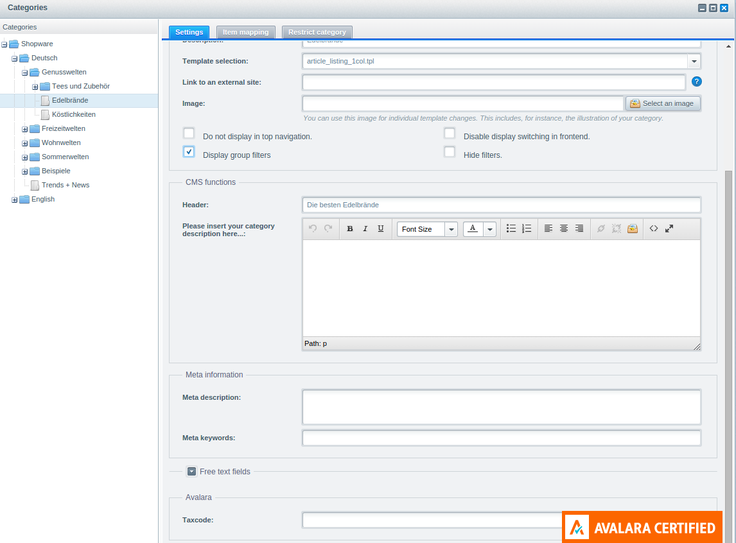Click the Image path input field
The width and height of the screenshot is (736, 543).
click(x=463, y=103)
